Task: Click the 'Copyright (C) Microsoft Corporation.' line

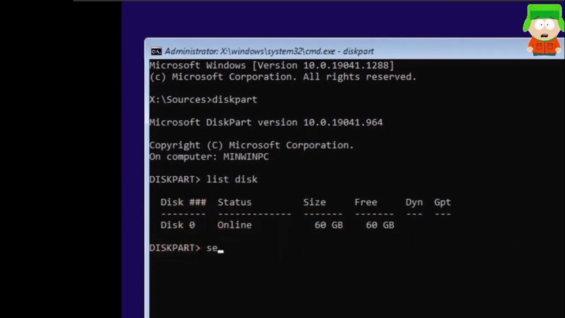Action: [252, 145]
